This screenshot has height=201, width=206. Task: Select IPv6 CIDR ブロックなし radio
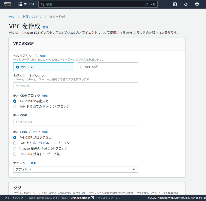pyautogui.click(x=15, y=138)
